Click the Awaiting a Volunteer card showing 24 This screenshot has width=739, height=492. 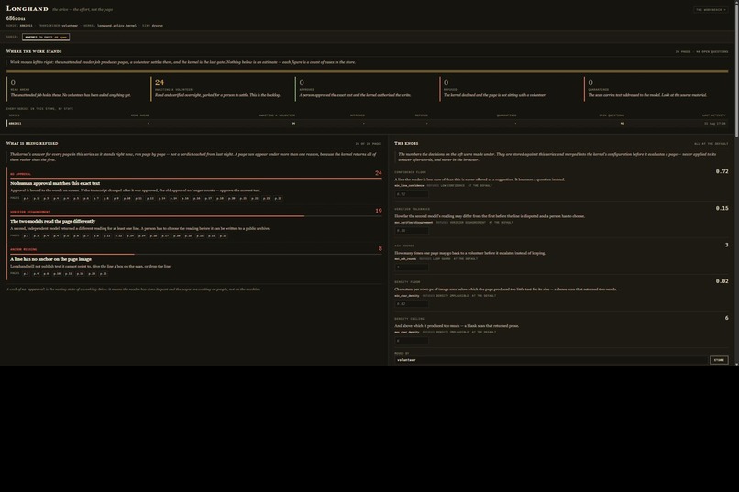(223, 89)
